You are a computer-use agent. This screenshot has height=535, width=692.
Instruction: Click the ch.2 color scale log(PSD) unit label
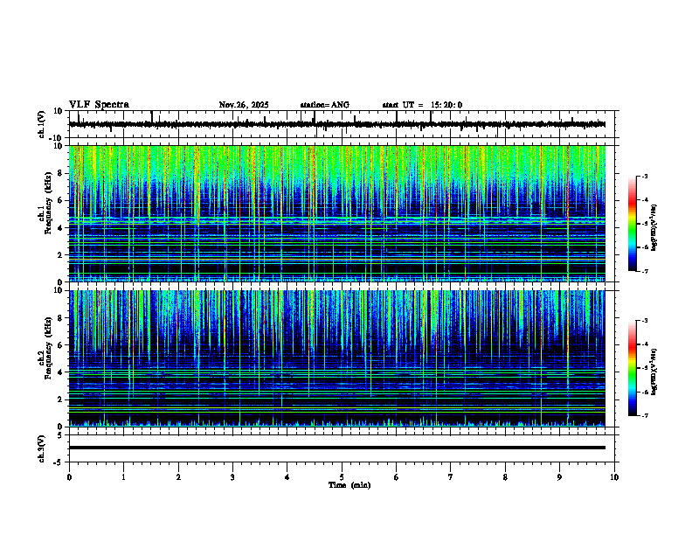654,372
